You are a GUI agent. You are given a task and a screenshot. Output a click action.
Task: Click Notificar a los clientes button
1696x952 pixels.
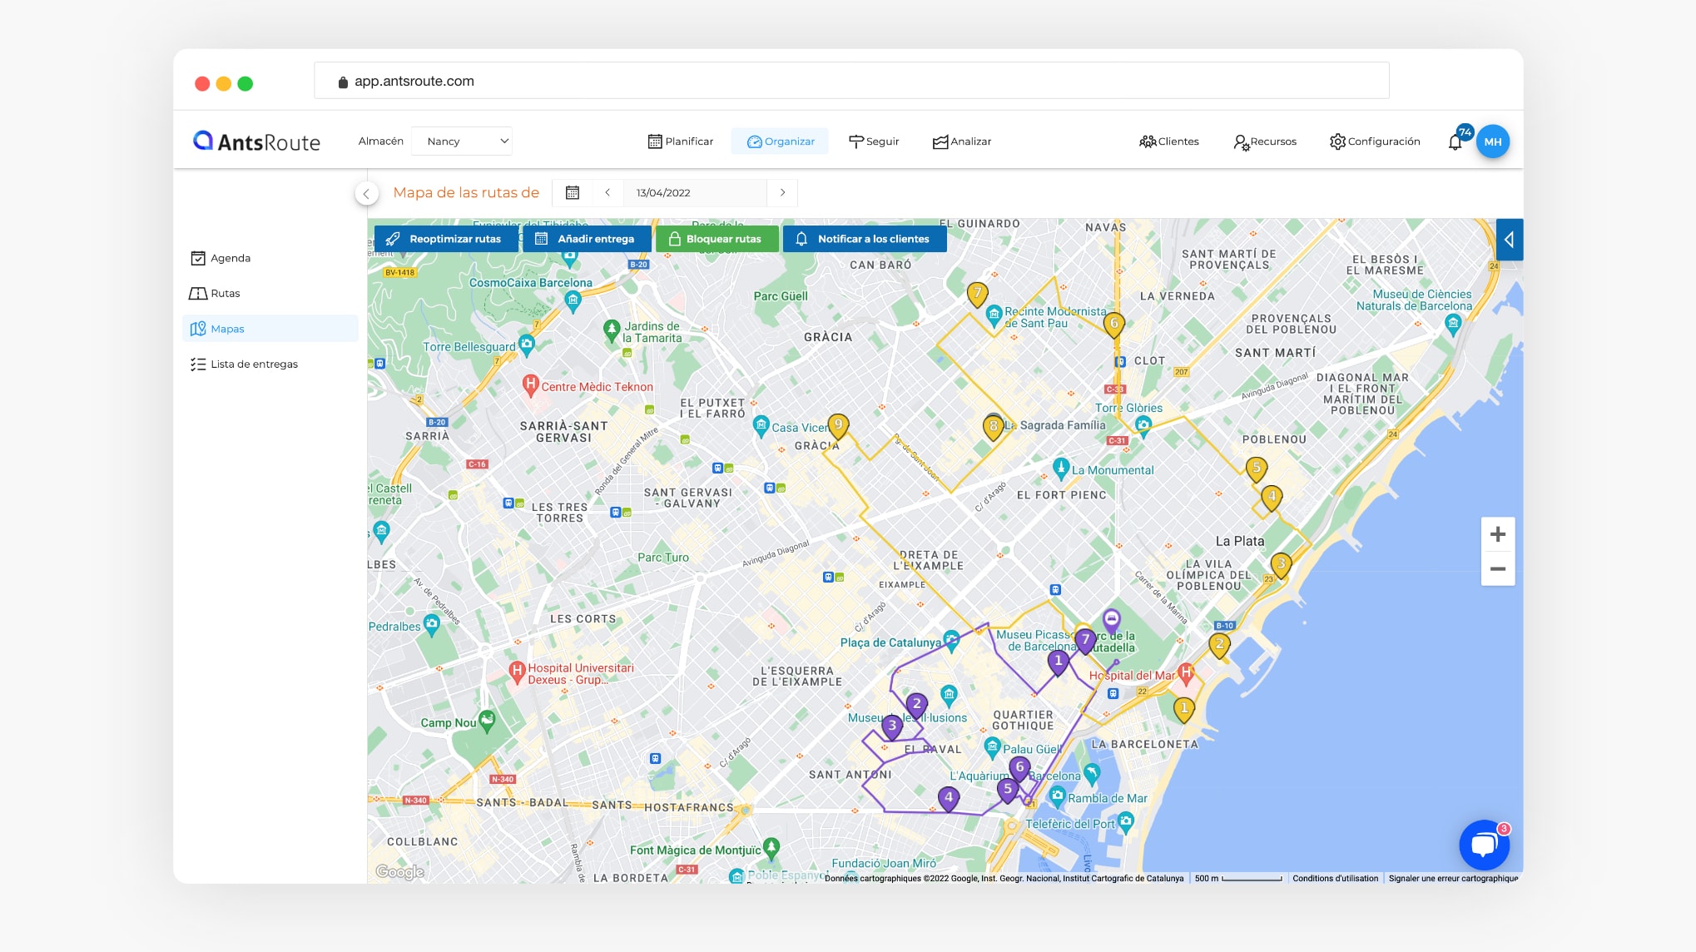coord(864,239)
